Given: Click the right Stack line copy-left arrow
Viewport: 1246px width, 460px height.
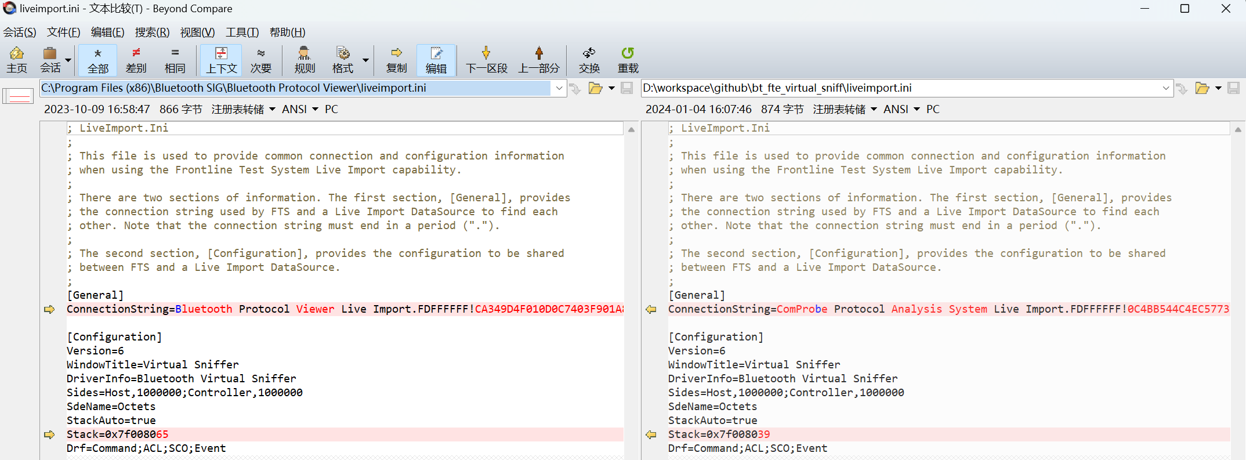Looking at the screenshot, I should point(651,434).
